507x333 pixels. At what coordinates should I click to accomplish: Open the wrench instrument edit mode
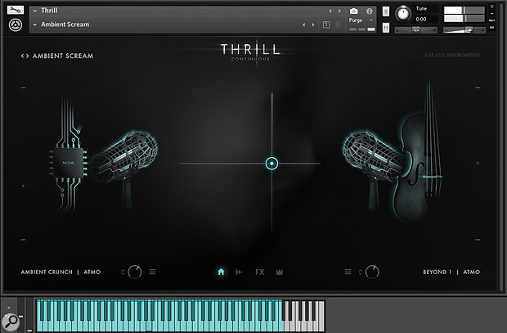16,11
